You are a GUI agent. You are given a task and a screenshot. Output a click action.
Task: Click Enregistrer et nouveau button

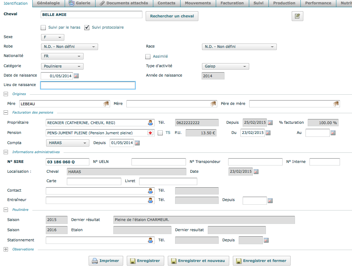[198, 261]
